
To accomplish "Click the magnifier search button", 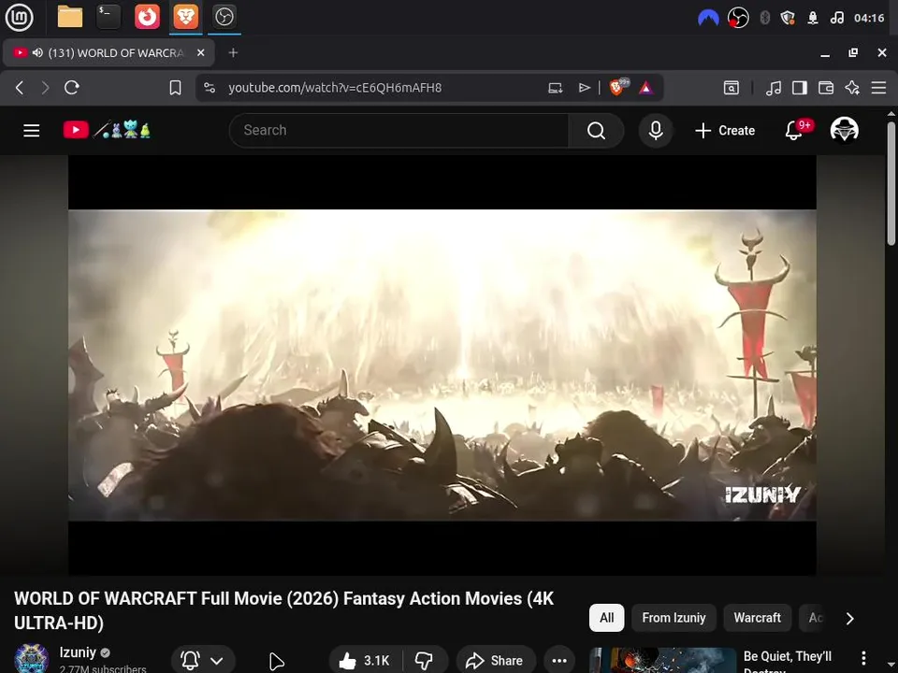I will (x=596, y=131).
